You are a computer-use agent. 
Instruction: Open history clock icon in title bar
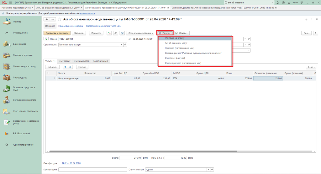tap(283, 3)
